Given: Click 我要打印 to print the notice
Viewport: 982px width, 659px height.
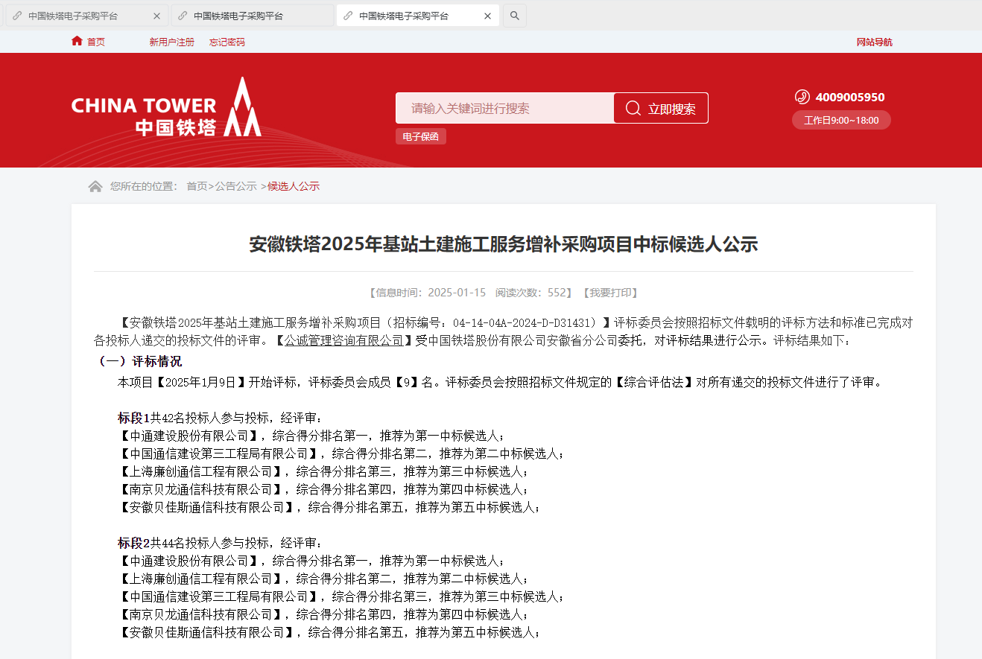Looking at the screenshot, I should 610,293.
